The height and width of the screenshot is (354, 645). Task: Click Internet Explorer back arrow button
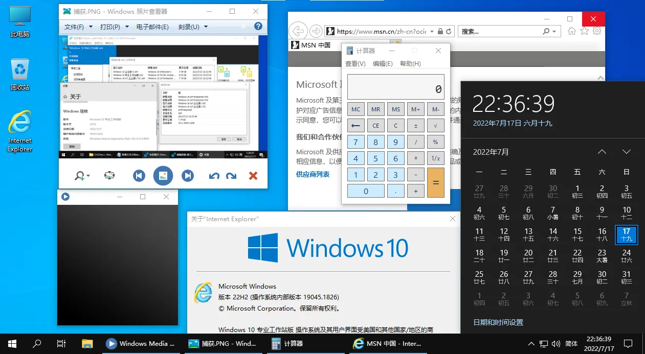[298, 31]
